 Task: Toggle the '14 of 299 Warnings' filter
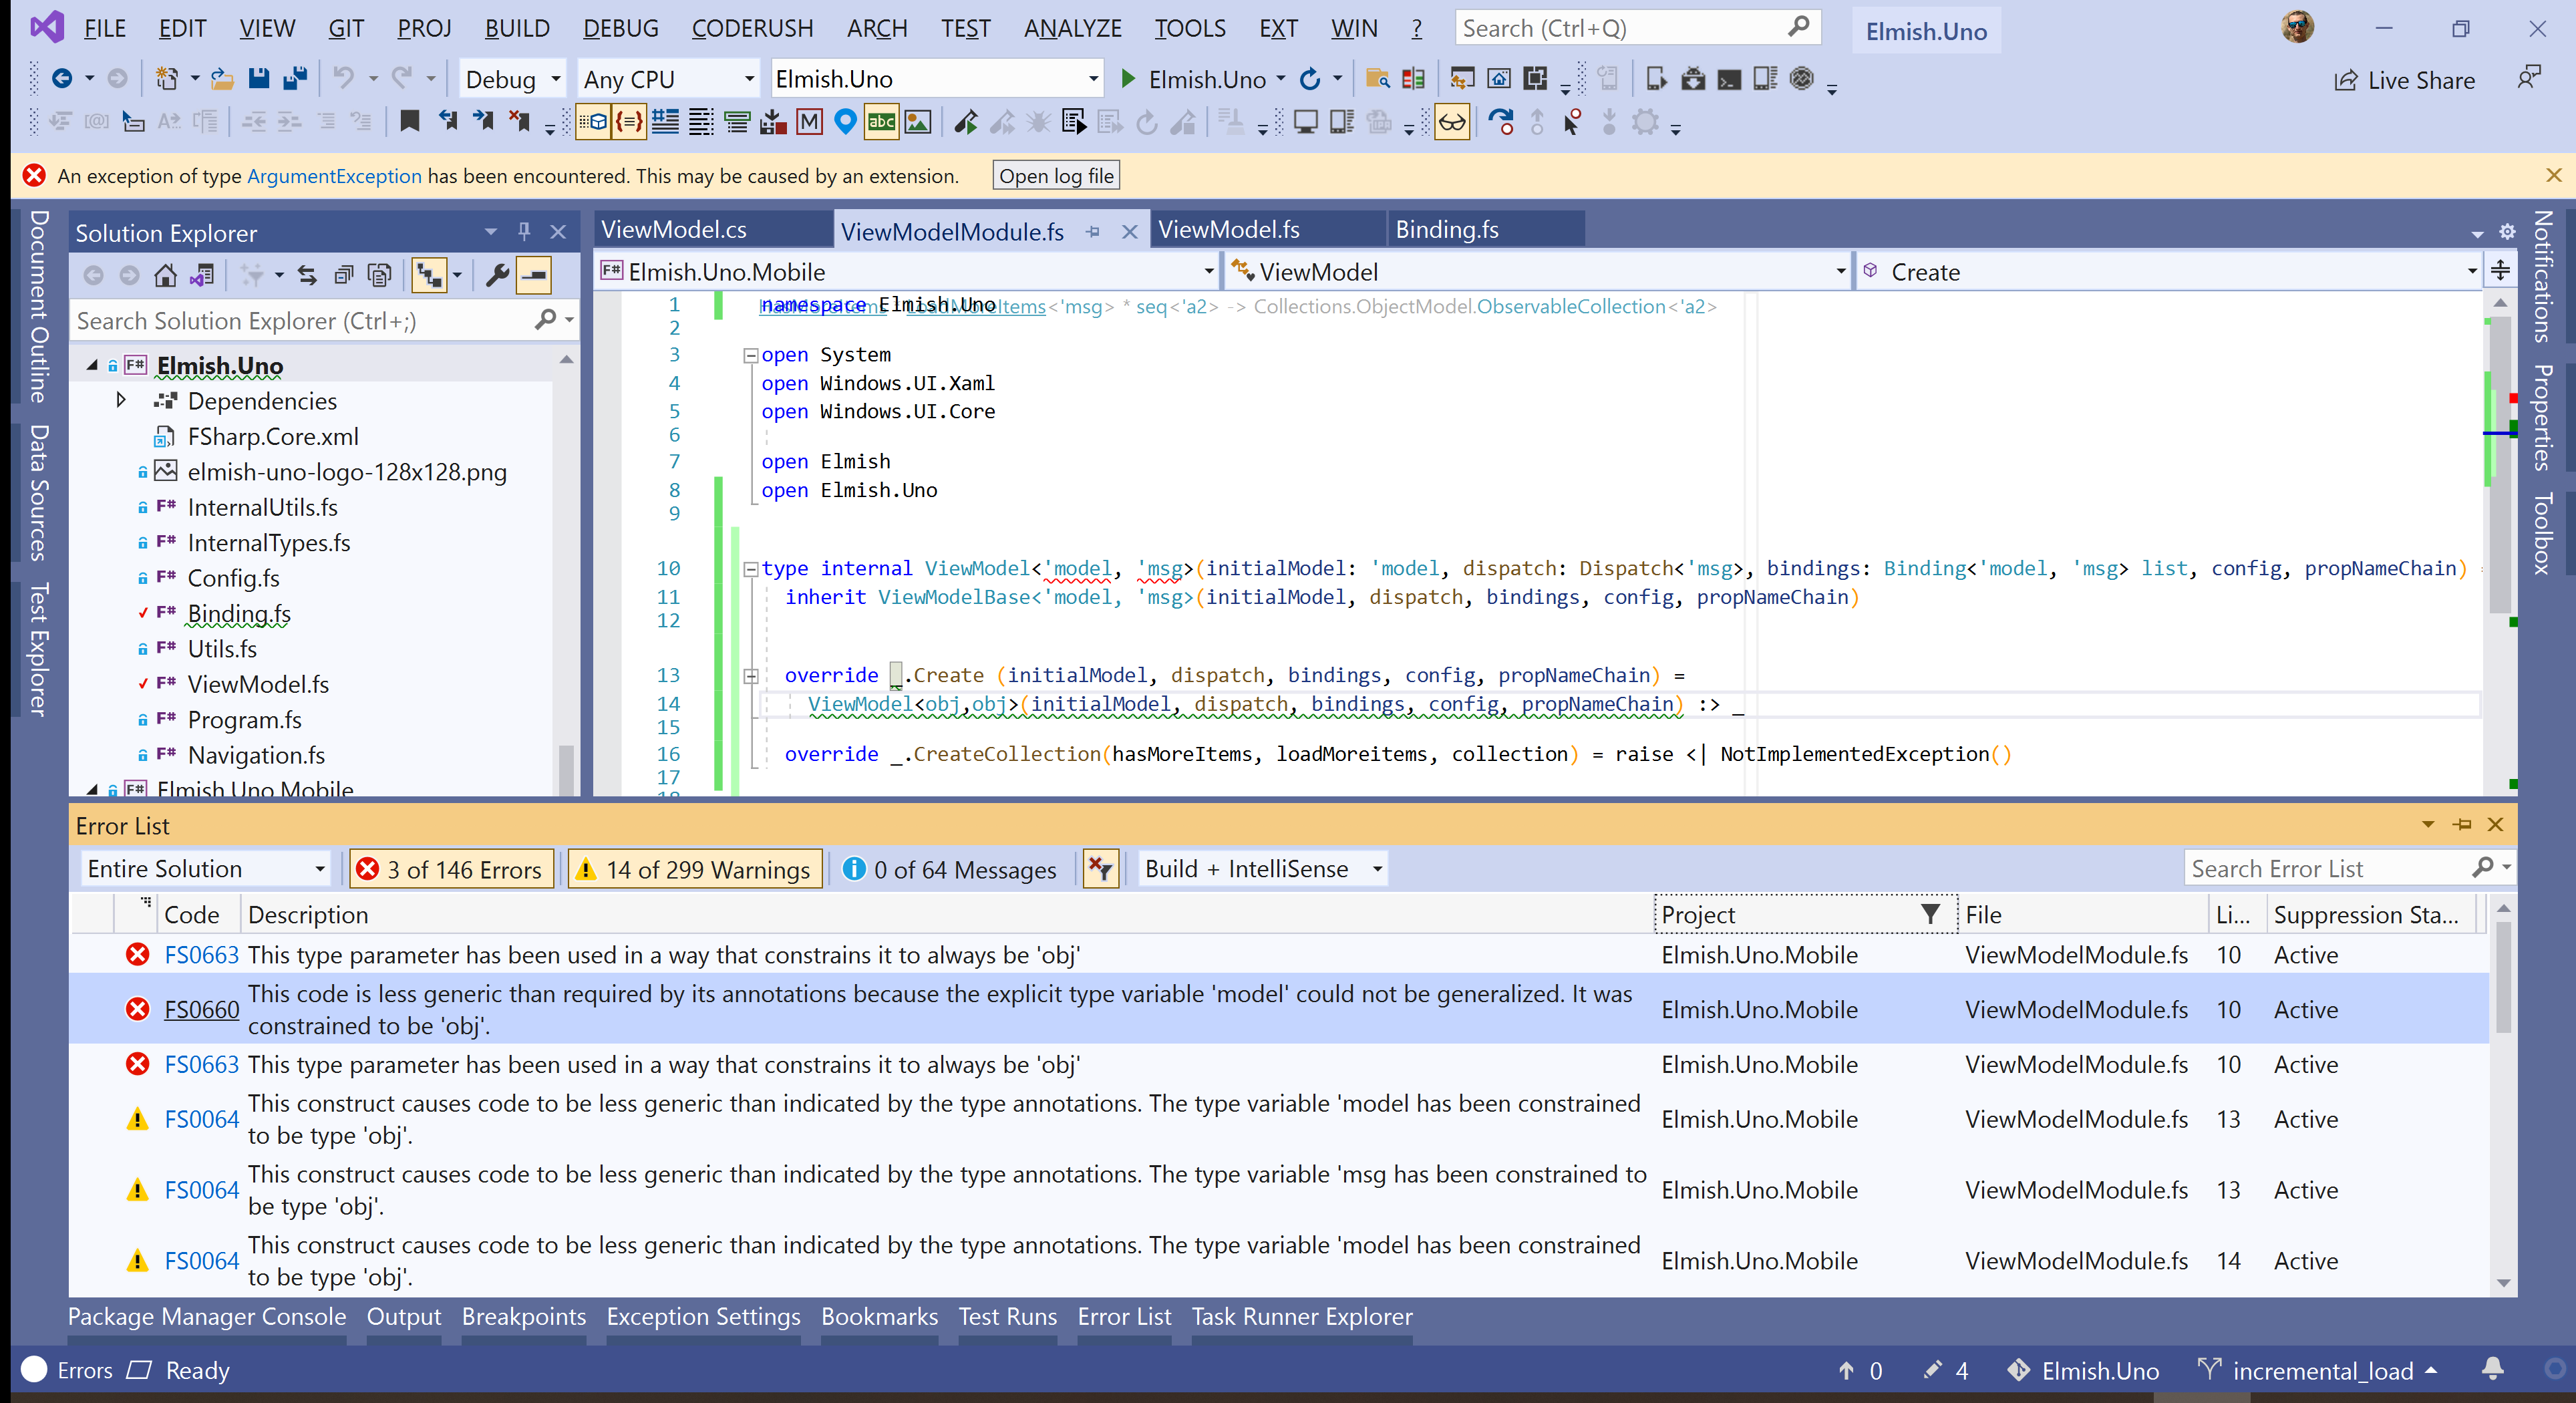click(x=694, y=868)
